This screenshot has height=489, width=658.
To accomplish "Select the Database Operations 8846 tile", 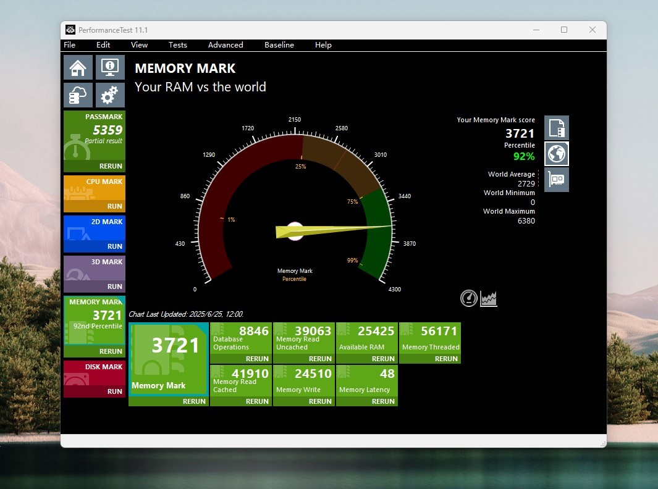I will [x=241, y=338].
